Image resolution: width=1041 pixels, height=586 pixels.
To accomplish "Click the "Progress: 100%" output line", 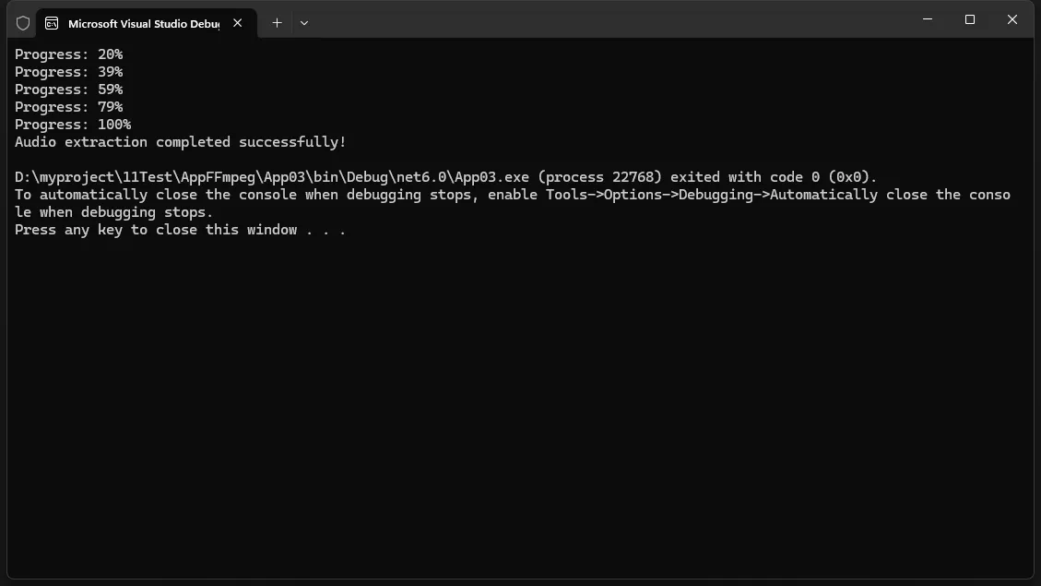I will [x=73, y=125].
